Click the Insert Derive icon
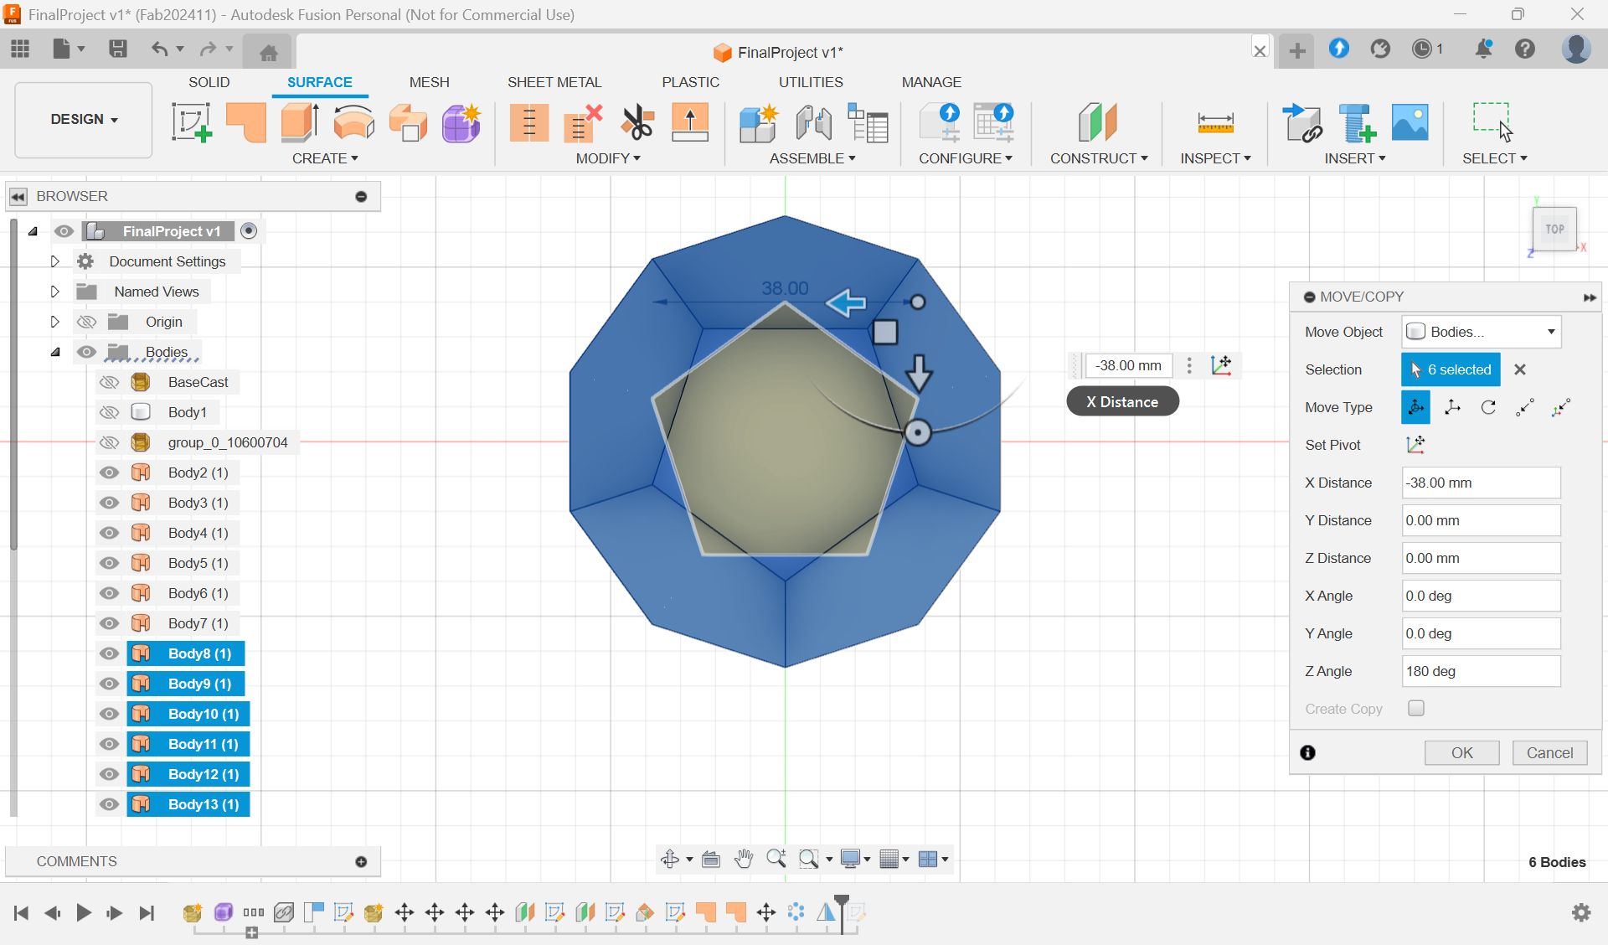Viewport: 1608px width, 945px height. (x=1302, y=122)
